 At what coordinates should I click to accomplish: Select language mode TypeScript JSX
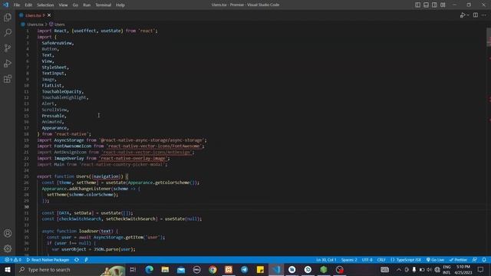click(x=406, y=260)
